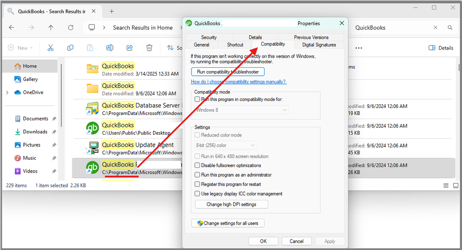
Task: Go back with the left arrow button
Action: [12, 27]
